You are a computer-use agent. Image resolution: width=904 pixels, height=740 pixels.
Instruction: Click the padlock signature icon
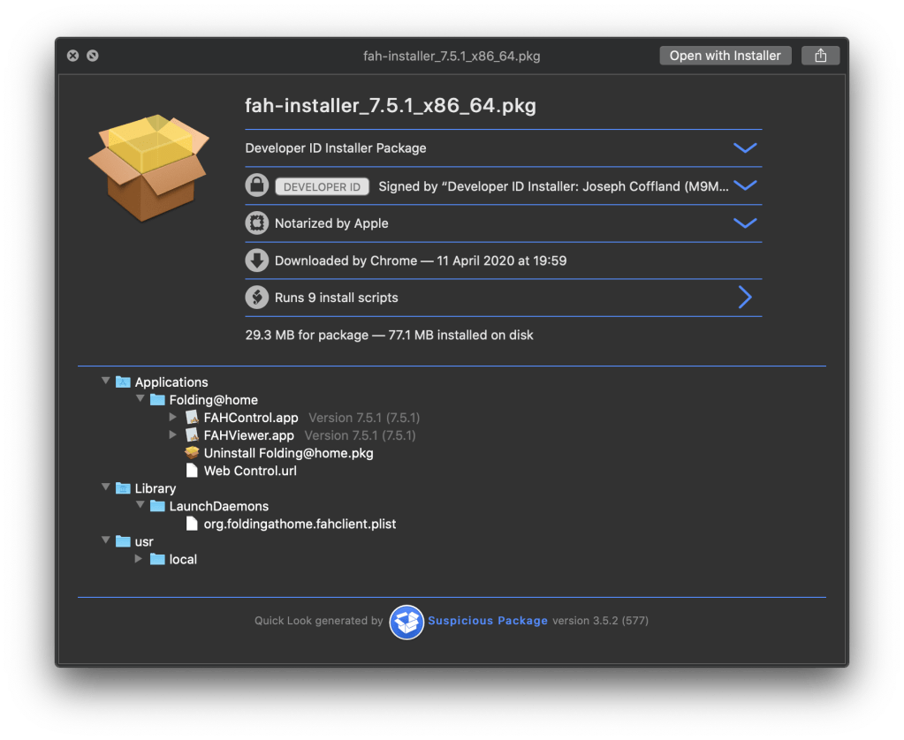click(256, 186)
